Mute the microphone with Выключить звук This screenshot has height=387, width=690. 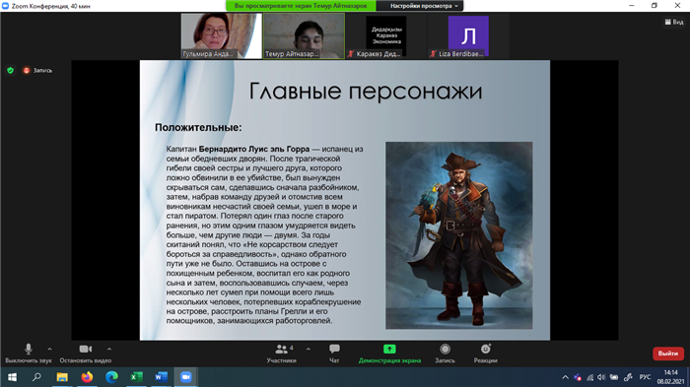pyautogui.click(x=29, y=354)
